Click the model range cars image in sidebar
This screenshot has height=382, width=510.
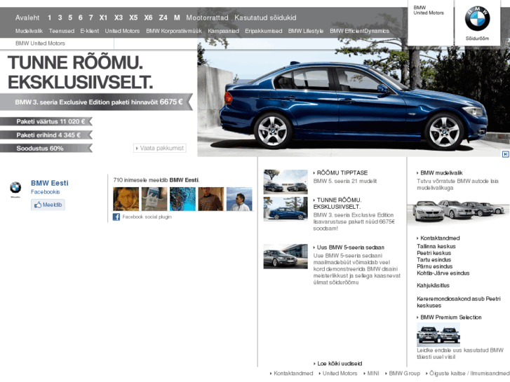(458, 211)
